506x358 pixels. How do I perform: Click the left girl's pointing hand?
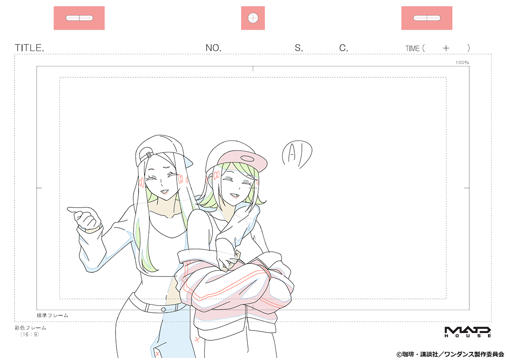point(86,218)
